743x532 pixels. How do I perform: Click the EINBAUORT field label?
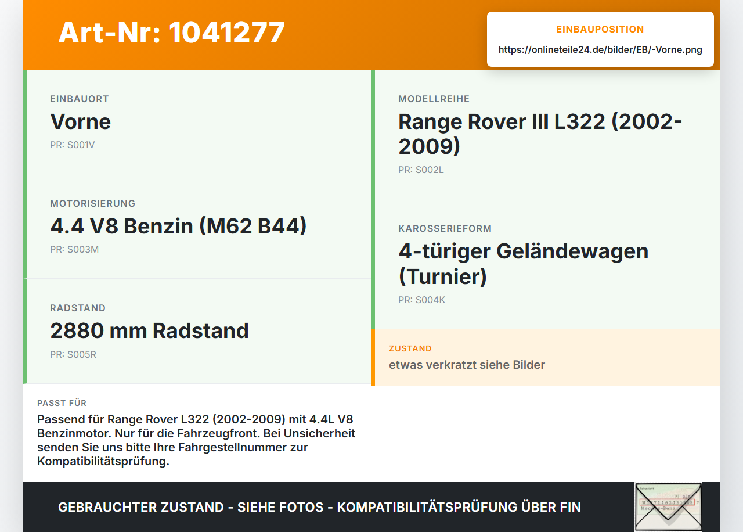coord(80,99)
